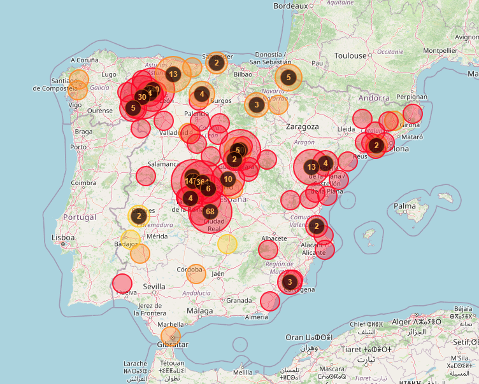This screenshot has width=479, height=384.
Task: Click the red circle east of Reus
Action: point(348,161)
